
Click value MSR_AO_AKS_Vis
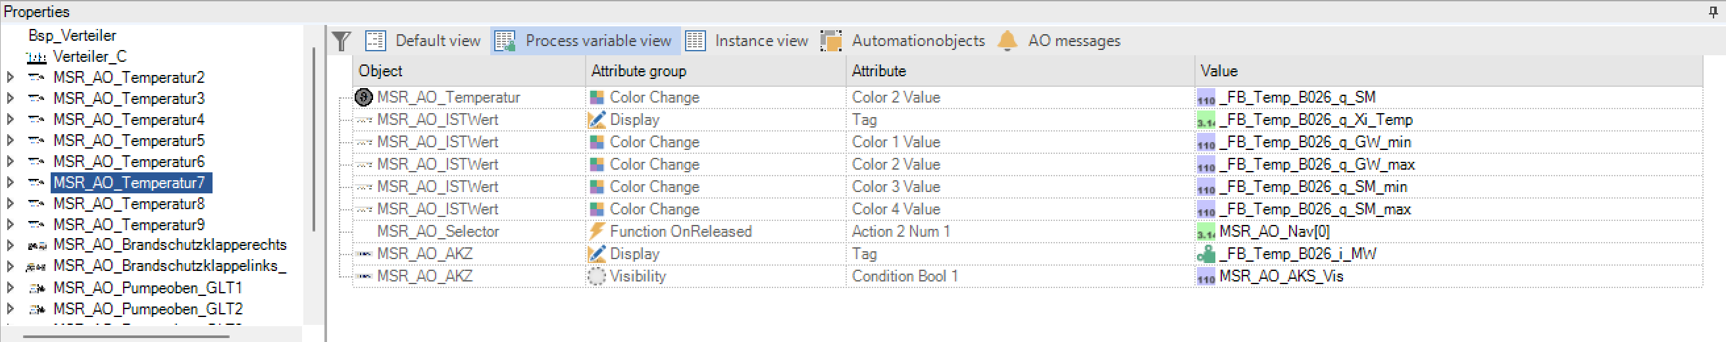tap(1281, 276)
